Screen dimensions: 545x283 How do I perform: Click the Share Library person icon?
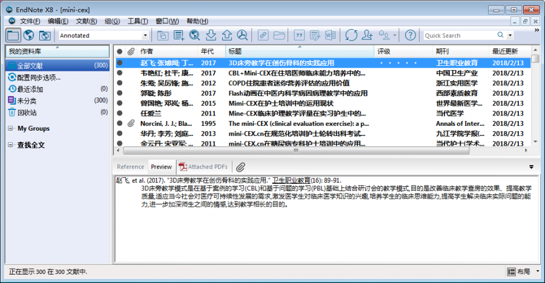click(x=366, y=36)
